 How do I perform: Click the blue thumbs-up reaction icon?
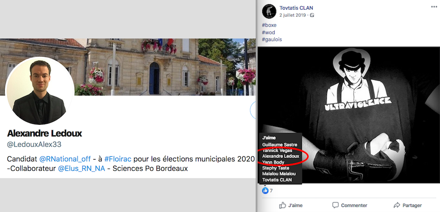pos(265,191)
